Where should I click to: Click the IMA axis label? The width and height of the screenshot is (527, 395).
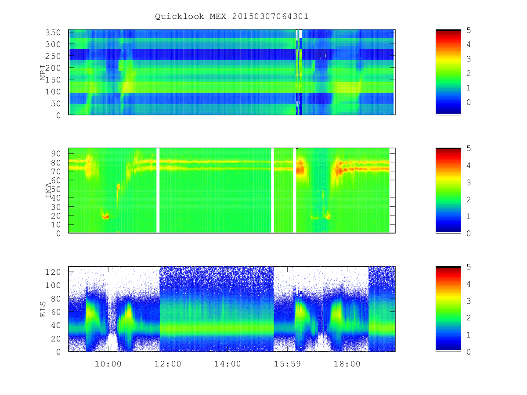click(x=49, y=191)
